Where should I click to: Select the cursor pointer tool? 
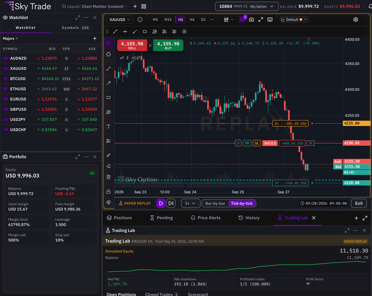pyautogui.click(x=109, y=44)
